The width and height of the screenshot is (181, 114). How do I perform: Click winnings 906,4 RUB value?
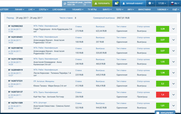pos(101,86)
